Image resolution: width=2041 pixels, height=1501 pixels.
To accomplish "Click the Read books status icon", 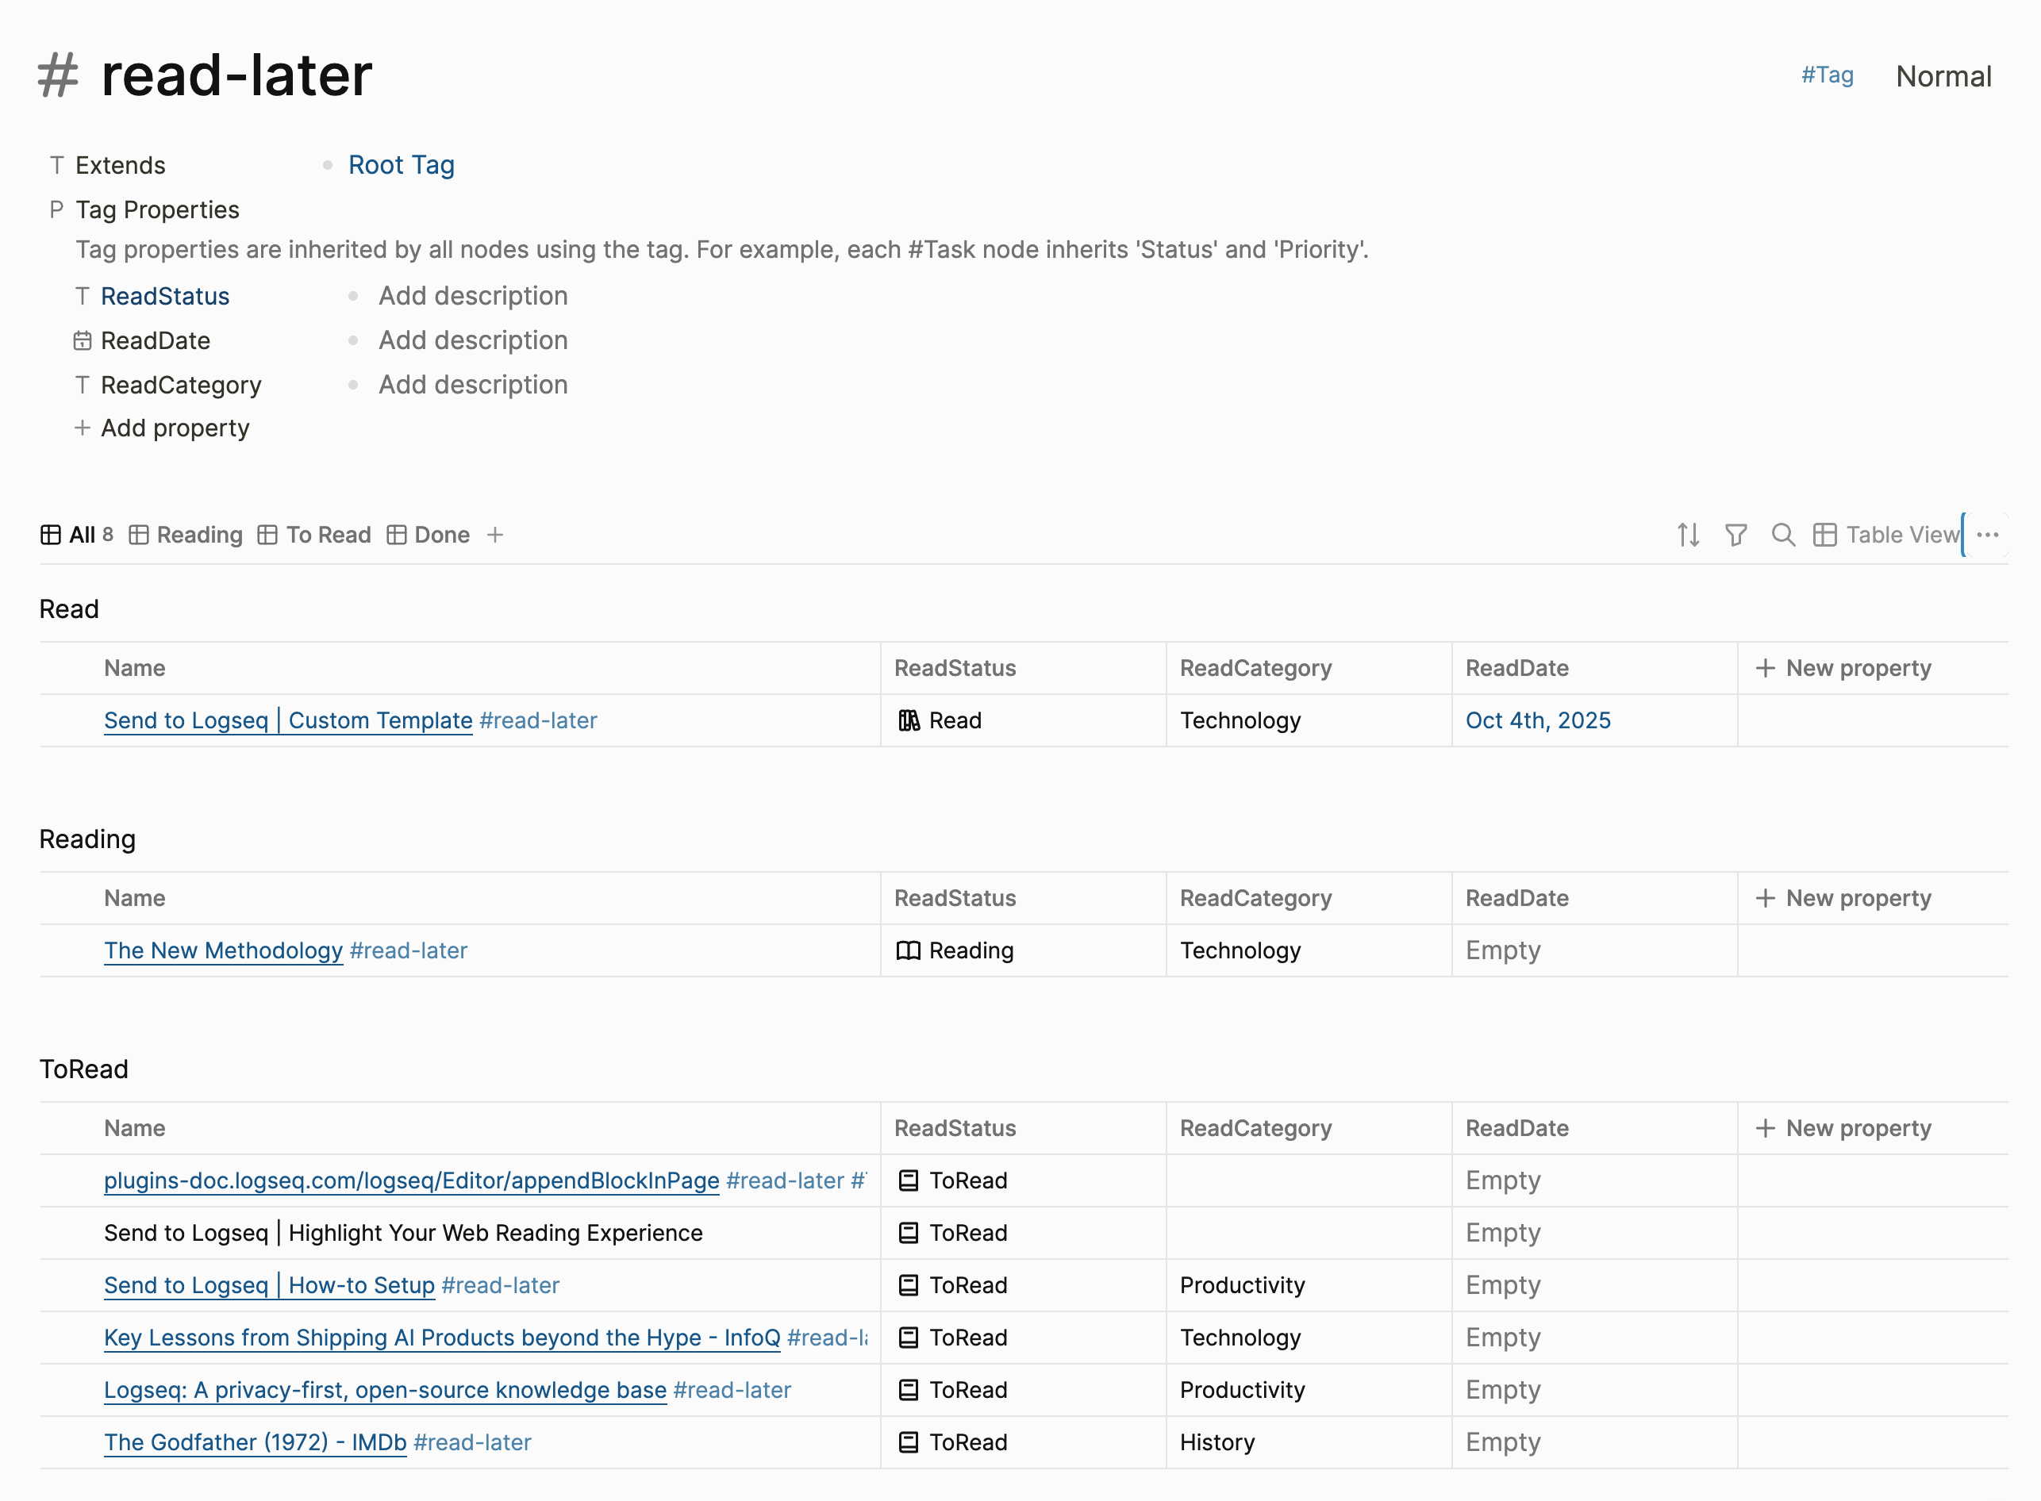I will click(x=909, y=720).
